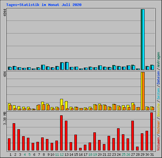Click the 3.38 MB y-axis value
Viewport: 162px width, 158px height.
click(x=5, y=118)
